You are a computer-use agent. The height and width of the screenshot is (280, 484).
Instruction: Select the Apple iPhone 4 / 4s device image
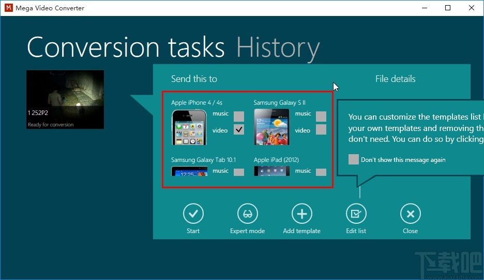[x=189, y=127]
